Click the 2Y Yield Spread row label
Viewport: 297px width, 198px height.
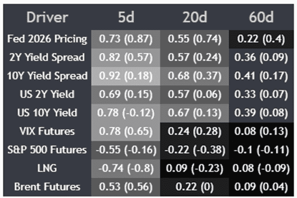[x=47, y=57]
